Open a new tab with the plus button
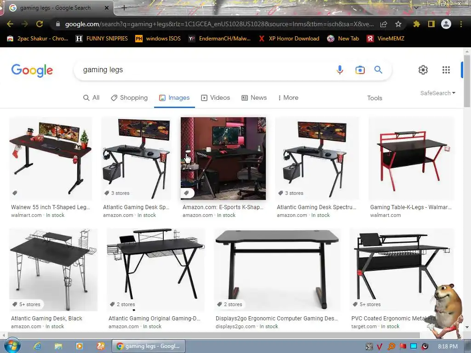 124,8
